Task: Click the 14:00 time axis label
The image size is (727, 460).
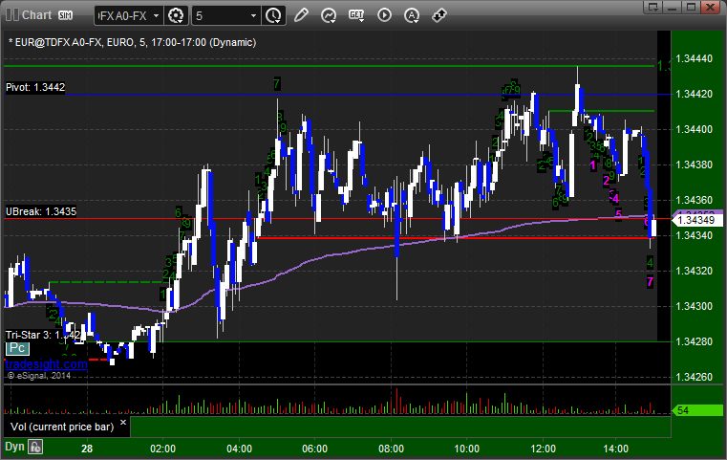Action: 616,449
